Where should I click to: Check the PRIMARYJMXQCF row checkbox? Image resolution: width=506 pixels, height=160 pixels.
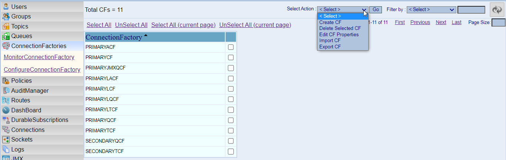(x=231, y=68)
